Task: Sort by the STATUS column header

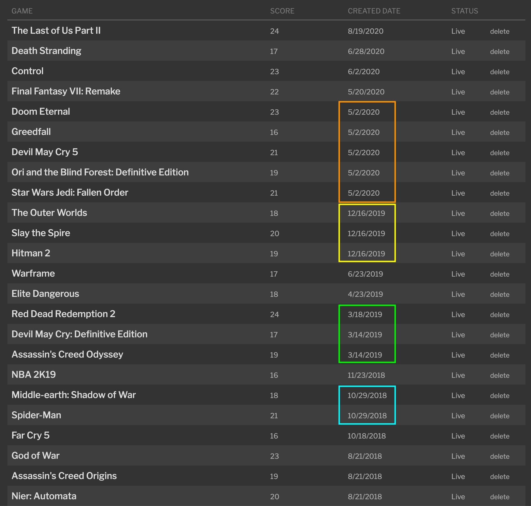Action: pos(465,11)
